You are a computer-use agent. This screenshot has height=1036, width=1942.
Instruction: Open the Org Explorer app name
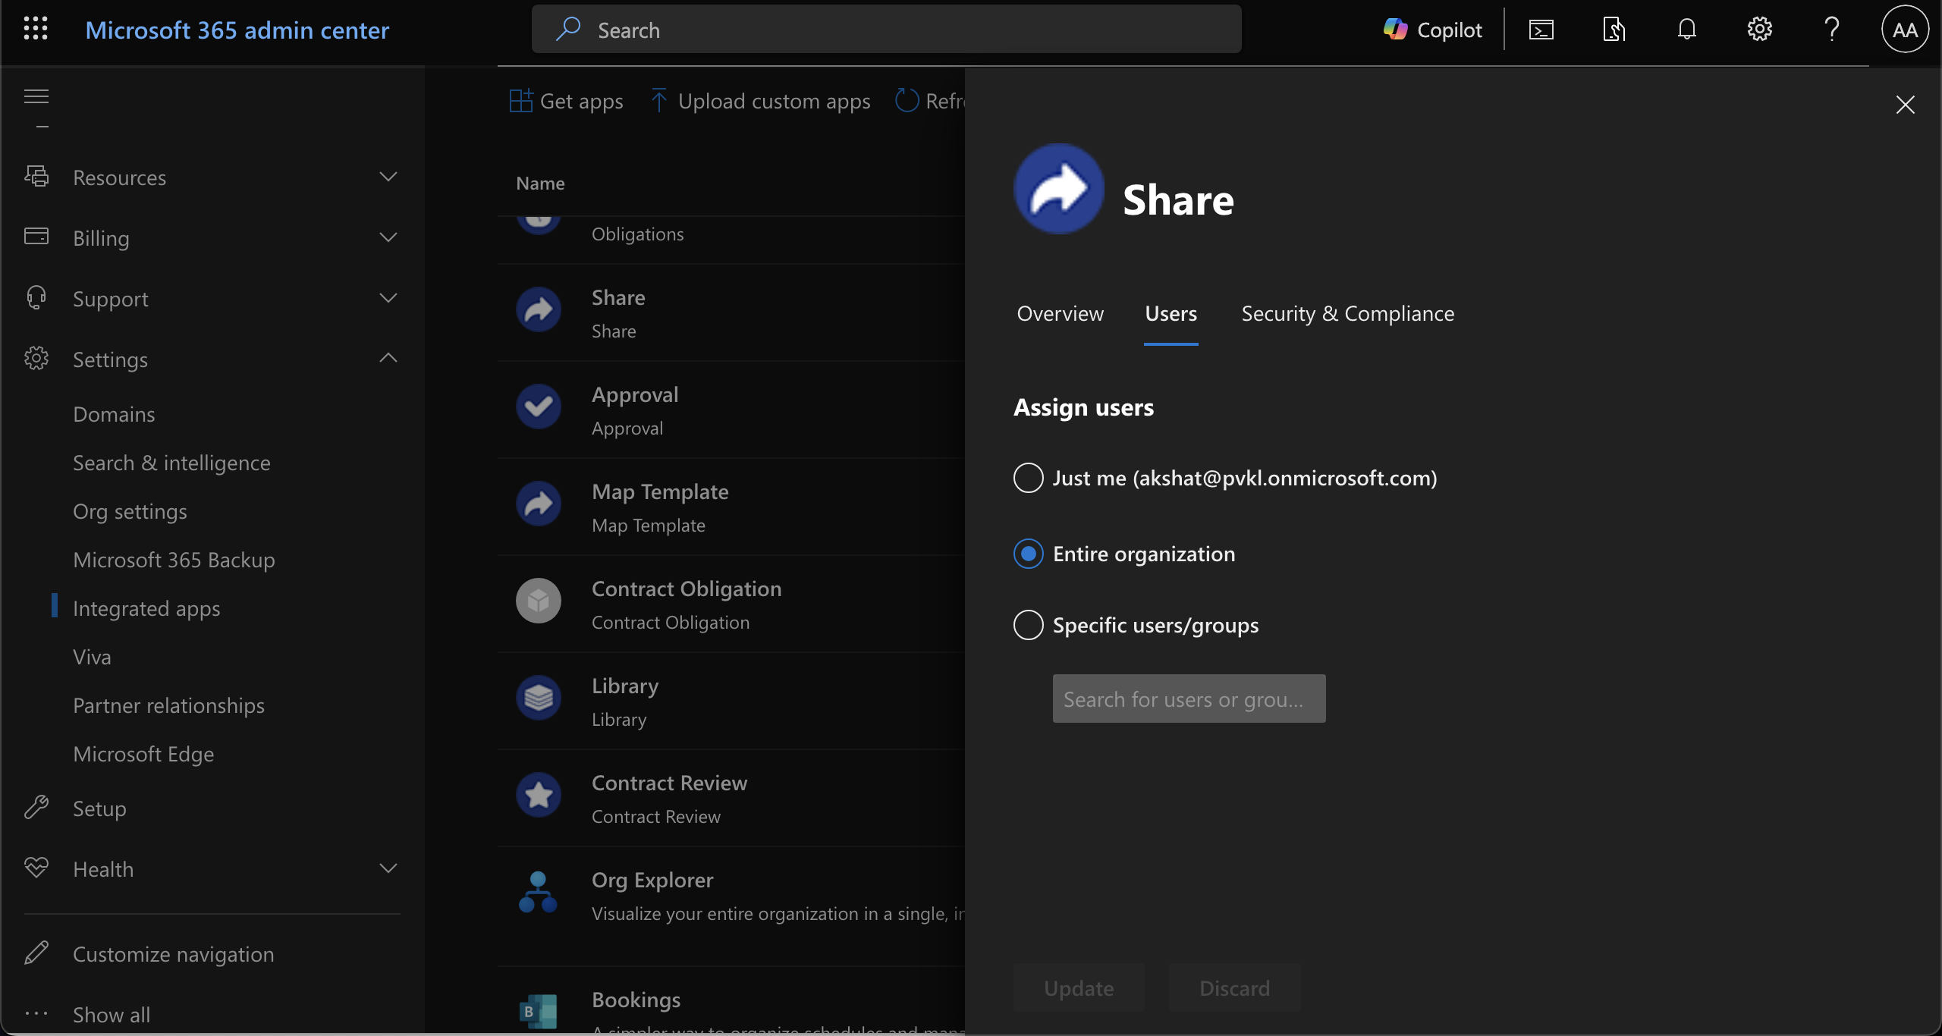[x=652, y=880]
